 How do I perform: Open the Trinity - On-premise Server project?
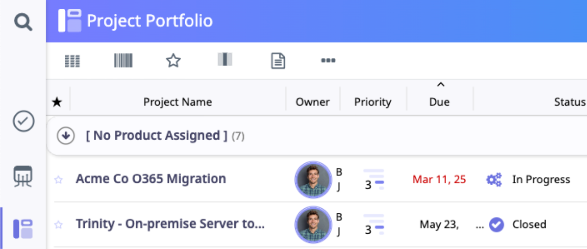(x=170, y=224)
